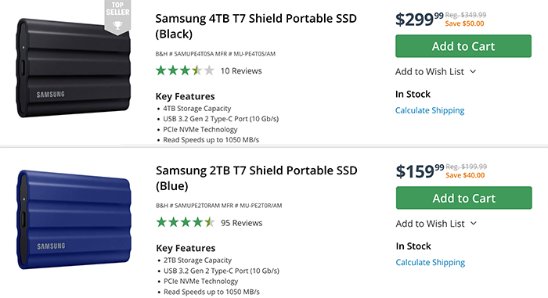The height and width of the screenshot is (298, 548).
Task: Expand Add to Wish List for 4TB SSD
Action: (x=435, y=72)
